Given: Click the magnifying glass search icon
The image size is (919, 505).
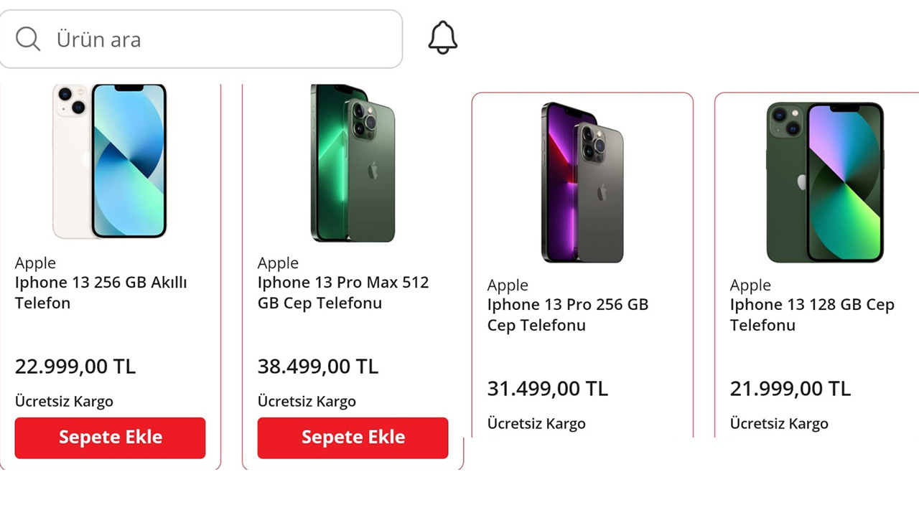Looking at the screenshot, I should (x=29, y=39).
